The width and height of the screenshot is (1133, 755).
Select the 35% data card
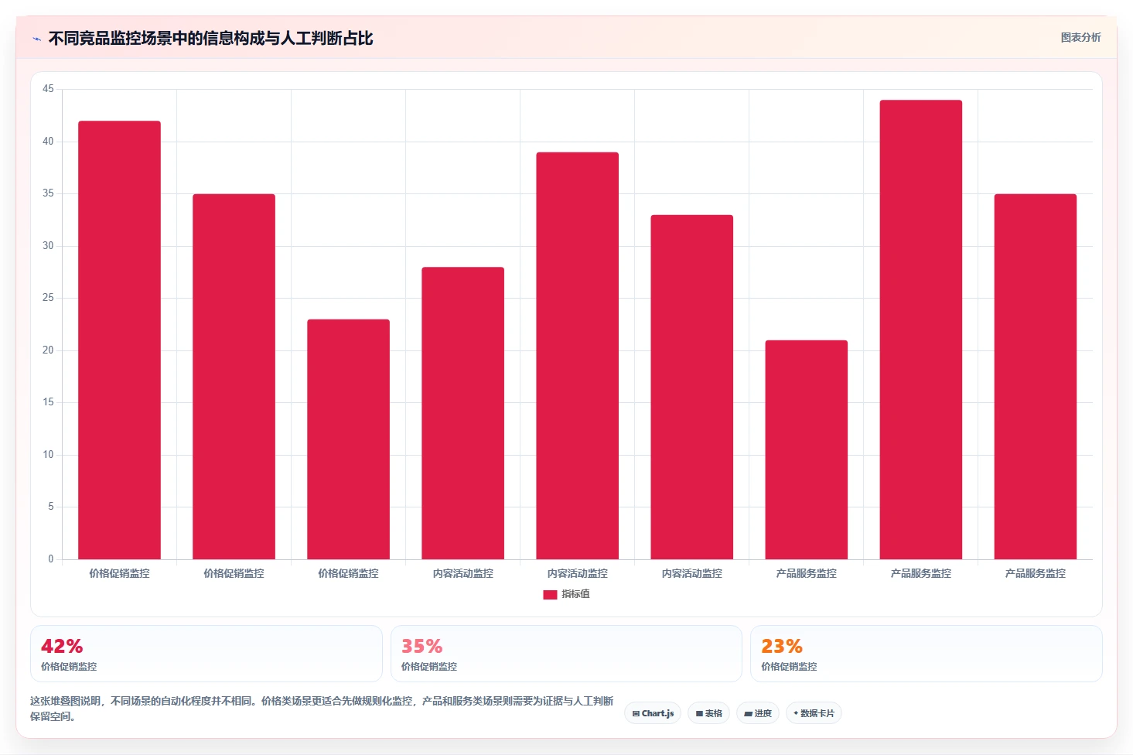click(x=566, y=654)
